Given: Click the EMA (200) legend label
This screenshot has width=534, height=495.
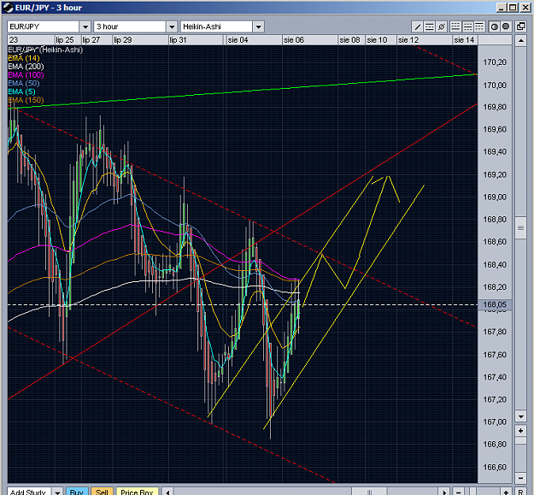Looking at the screenshot, I should pos(26,67).
